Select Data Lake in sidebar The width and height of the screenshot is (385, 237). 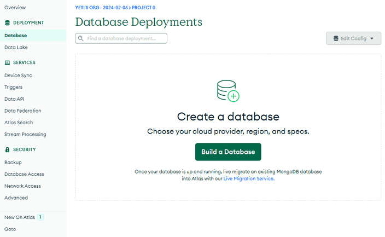[x=16, y=48]
